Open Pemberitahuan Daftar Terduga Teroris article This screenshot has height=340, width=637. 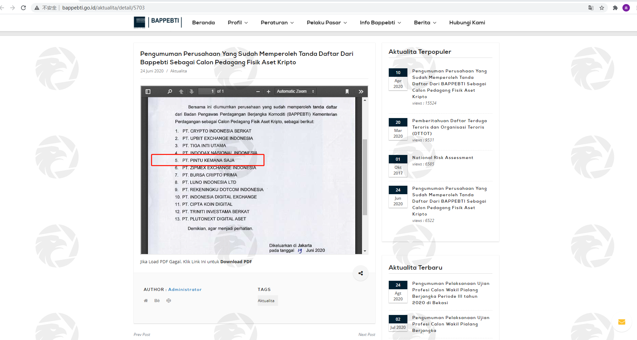click(x=449, y=127)
